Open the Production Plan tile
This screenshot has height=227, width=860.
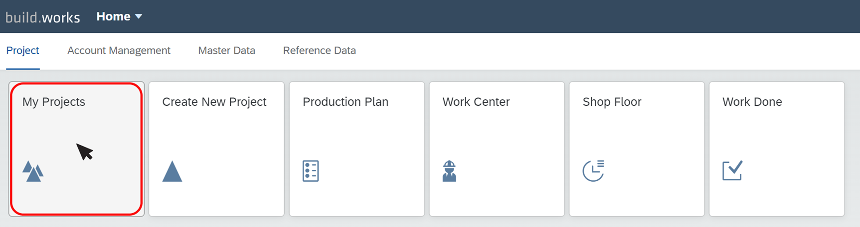tap(356, 149)
